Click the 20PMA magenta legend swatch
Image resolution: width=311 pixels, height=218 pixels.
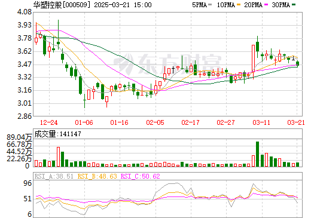click(266, 5)
